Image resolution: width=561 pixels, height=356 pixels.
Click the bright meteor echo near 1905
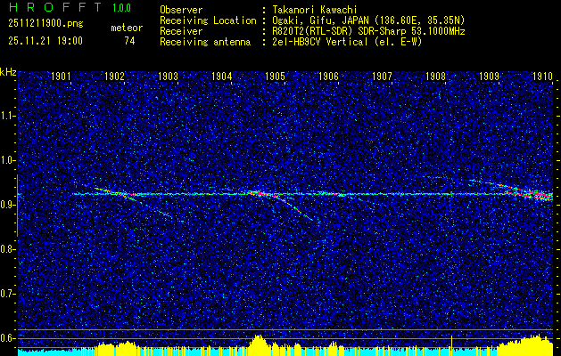(265, 194)
